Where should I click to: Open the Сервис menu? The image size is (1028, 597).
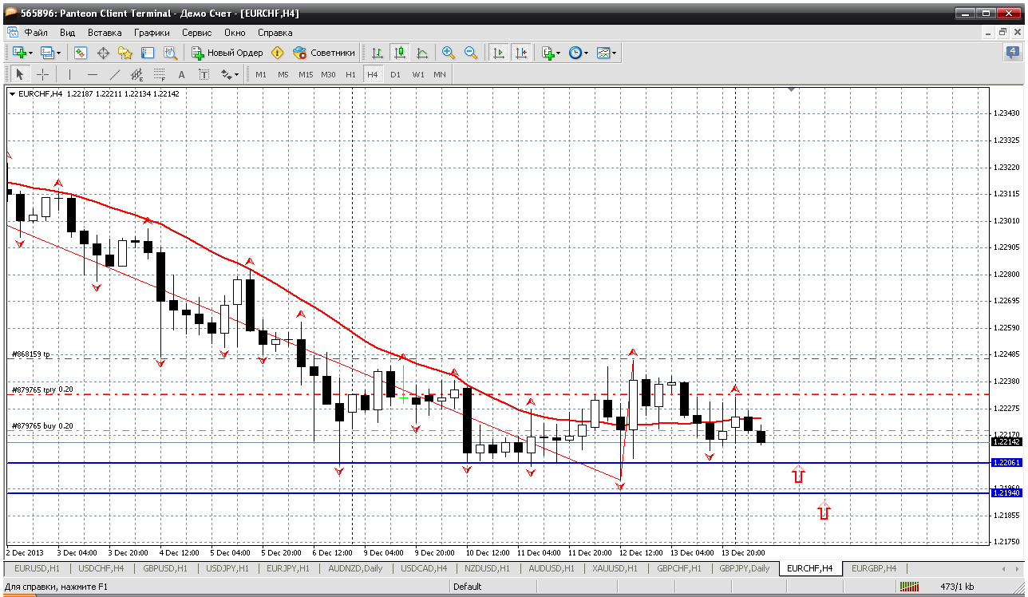tap(197, 33)
